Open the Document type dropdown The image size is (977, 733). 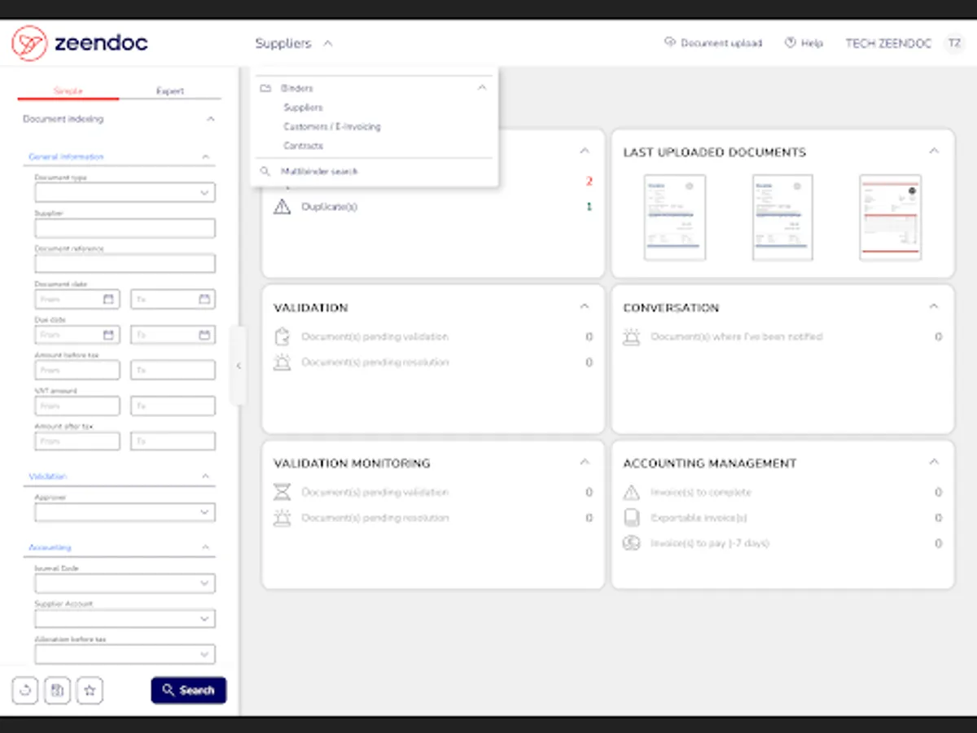coord(125,192)
